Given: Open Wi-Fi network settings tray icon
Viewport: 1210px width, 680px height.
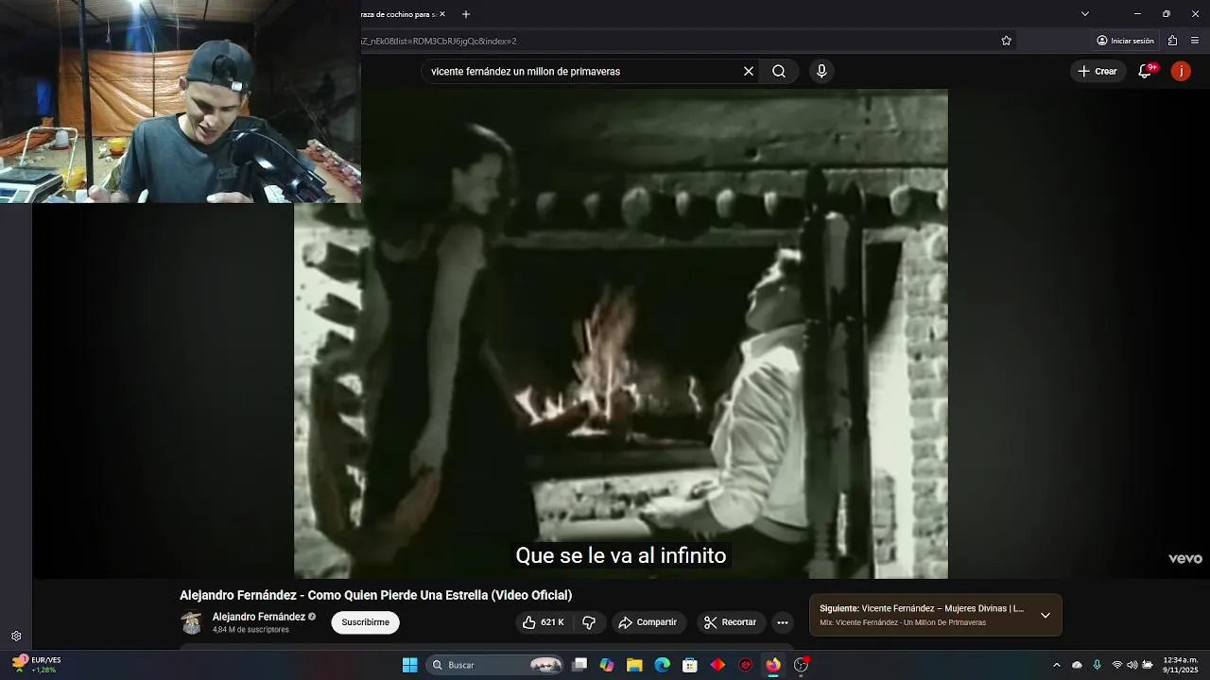Looking at the screenshot, I should tap(1117, 665).
